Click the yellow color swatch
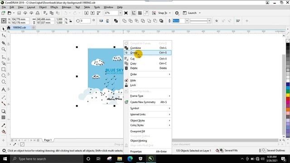This screenshot has height=163, width=290. (288, 96)
